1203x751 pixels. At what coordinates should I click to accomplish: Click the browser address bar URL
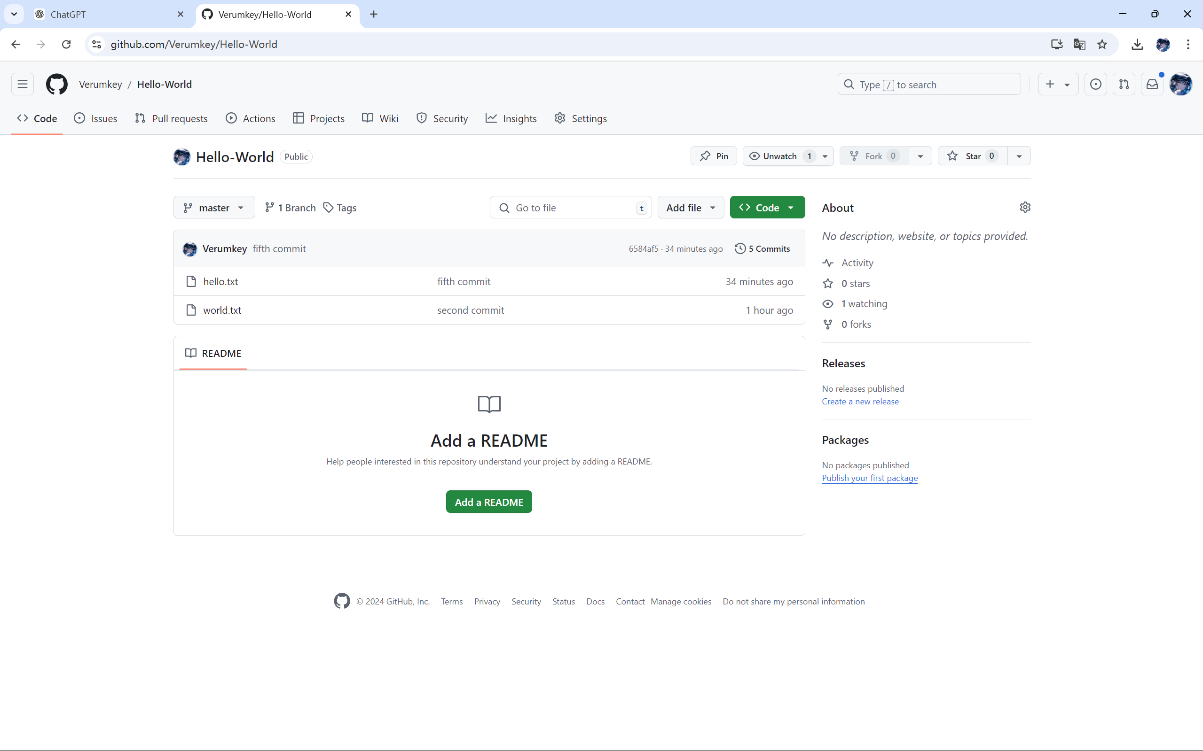(x=194, y=44)
